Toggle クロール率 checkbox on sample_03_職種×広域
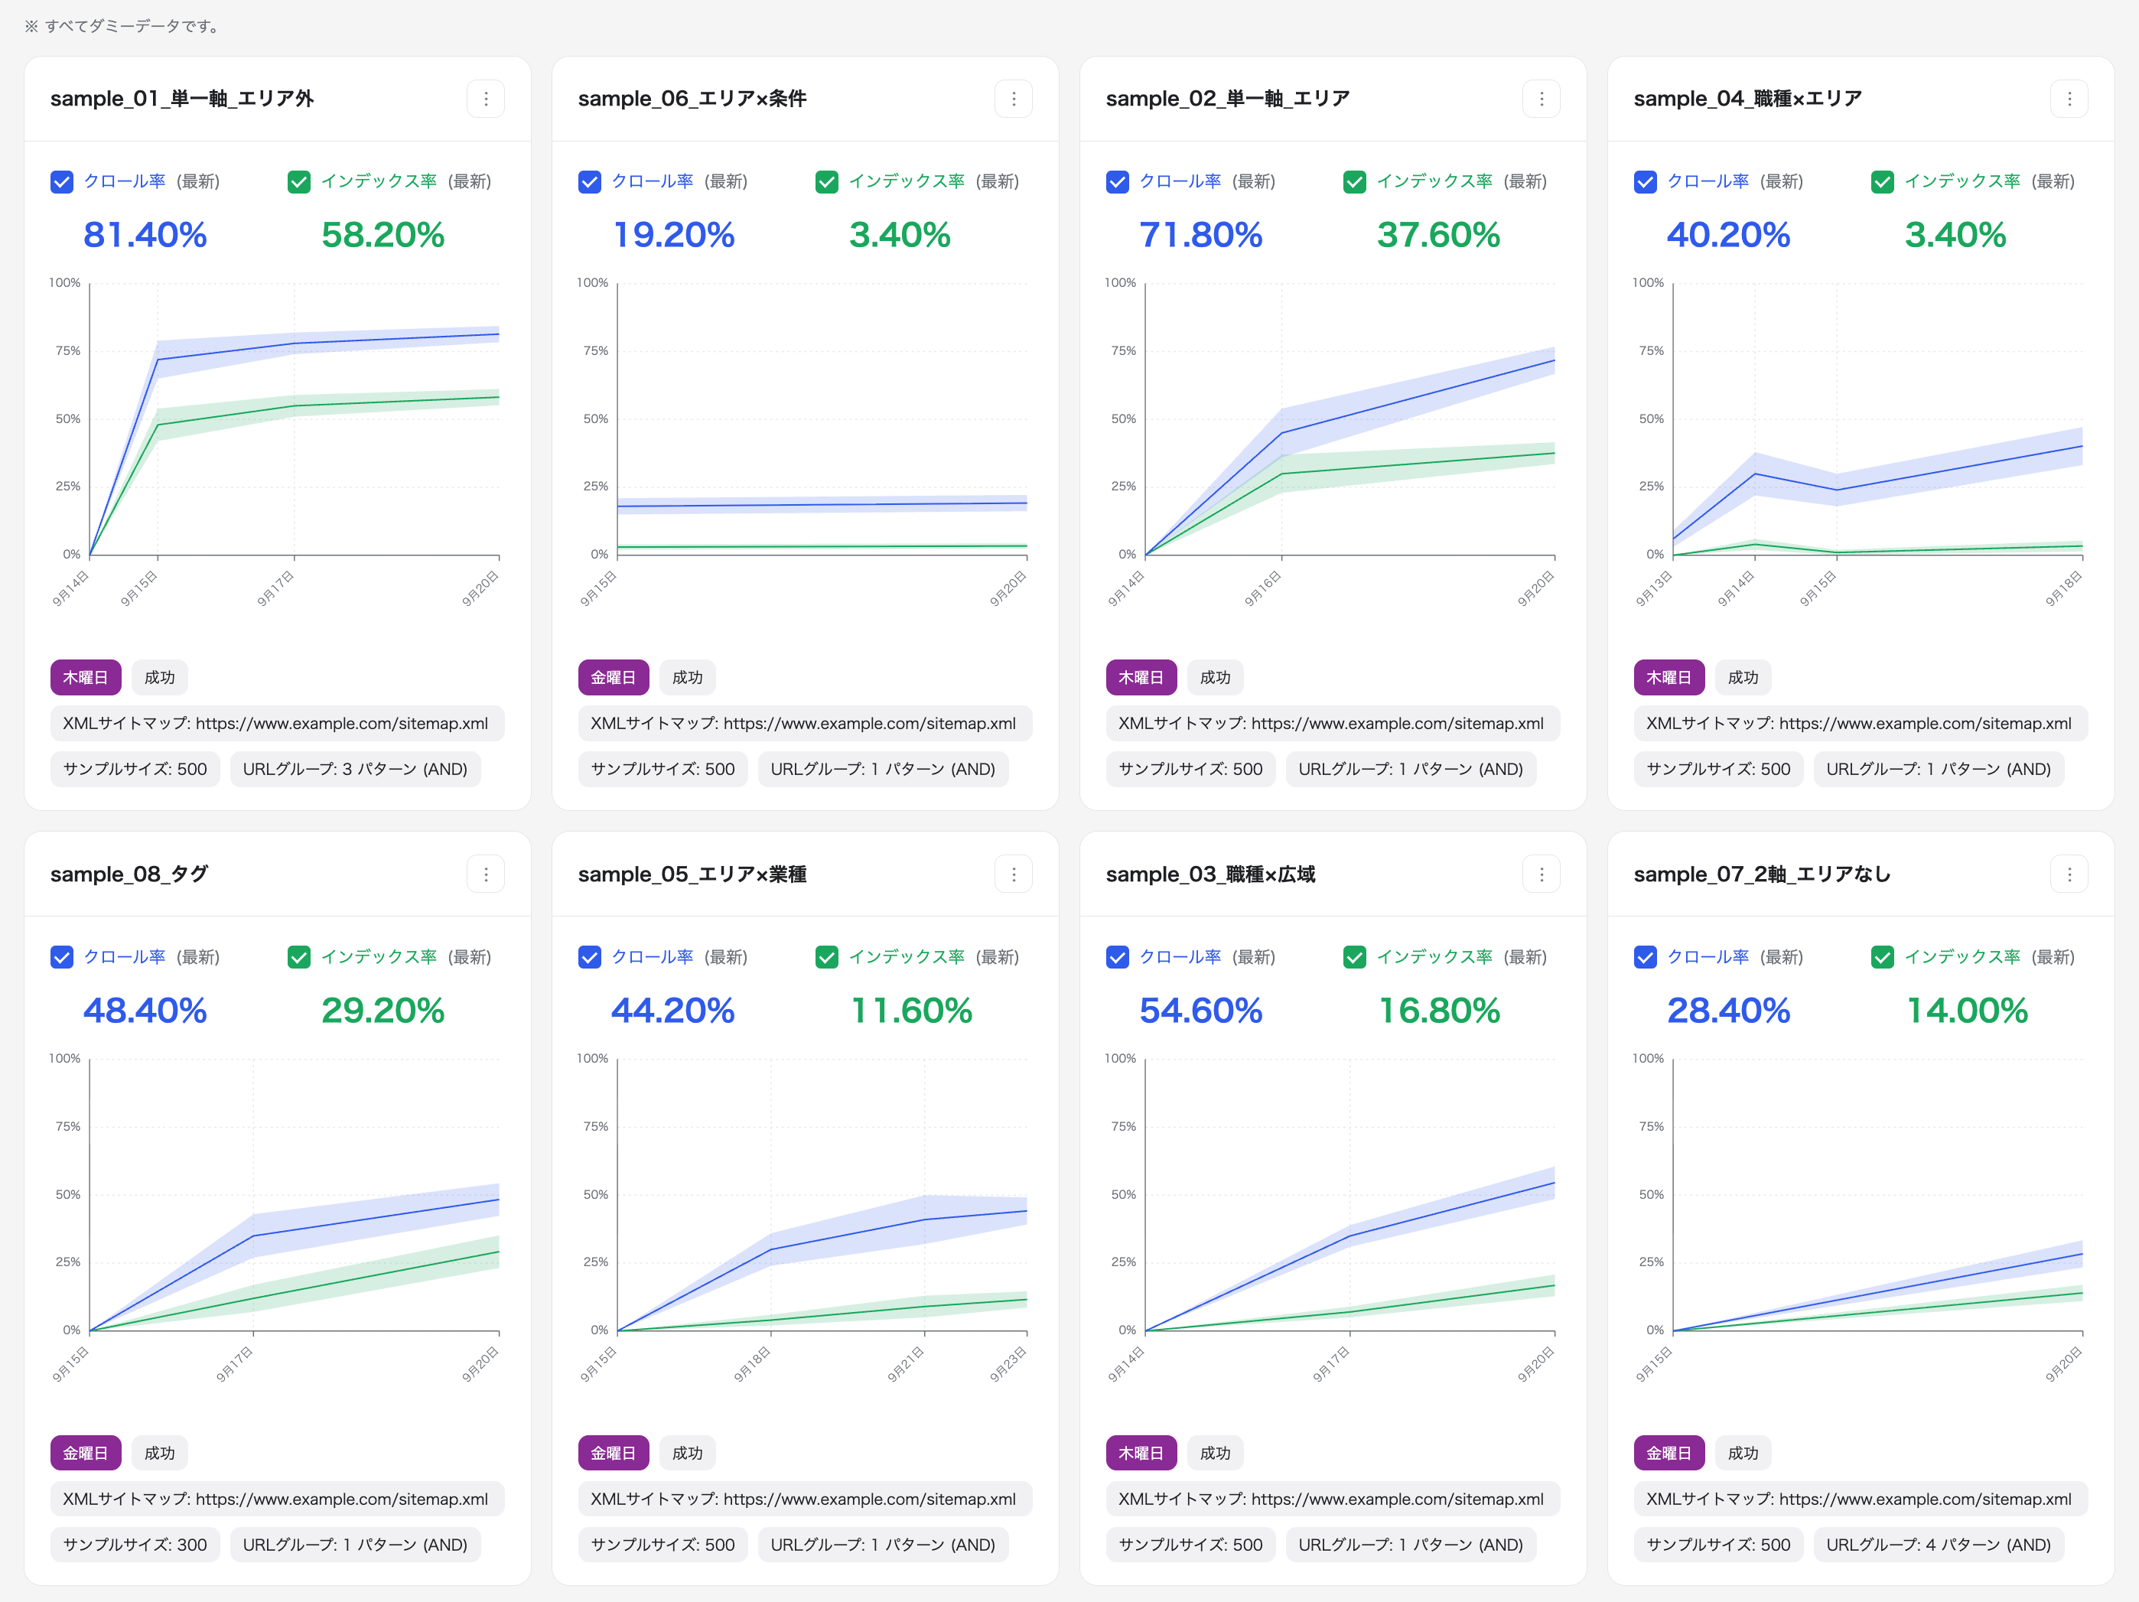2139x1602 pixels. pyautogui.click(x=1118, y=957)
